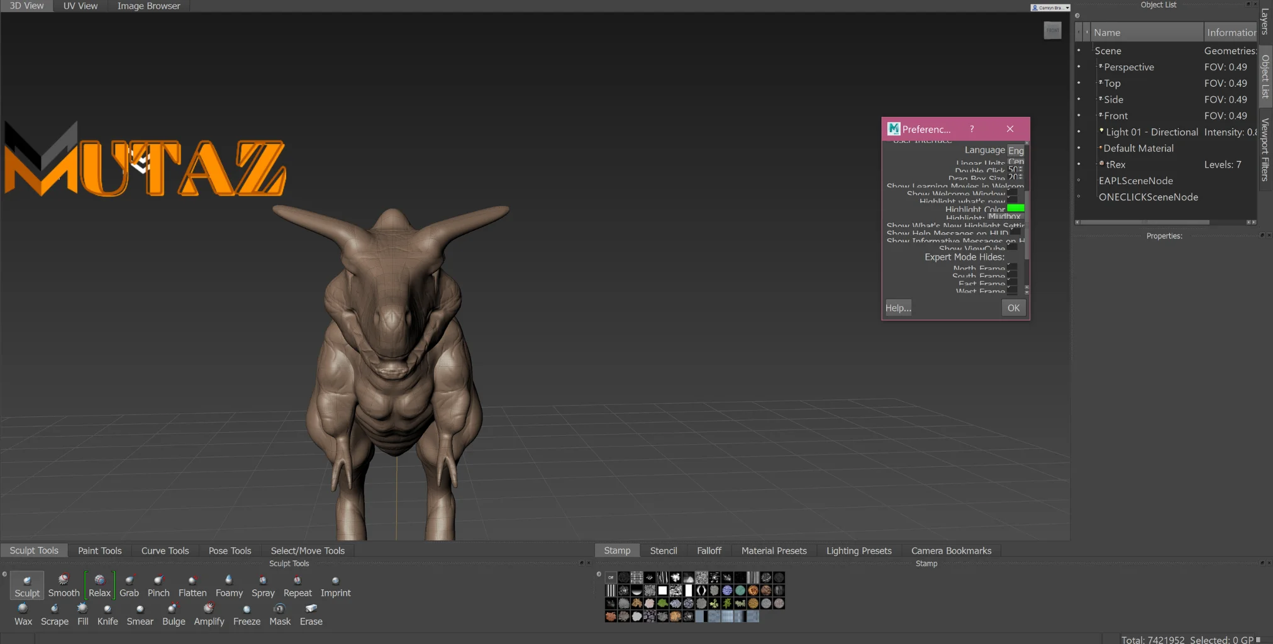Select the Spray sculpt tool

click(263, 586)
